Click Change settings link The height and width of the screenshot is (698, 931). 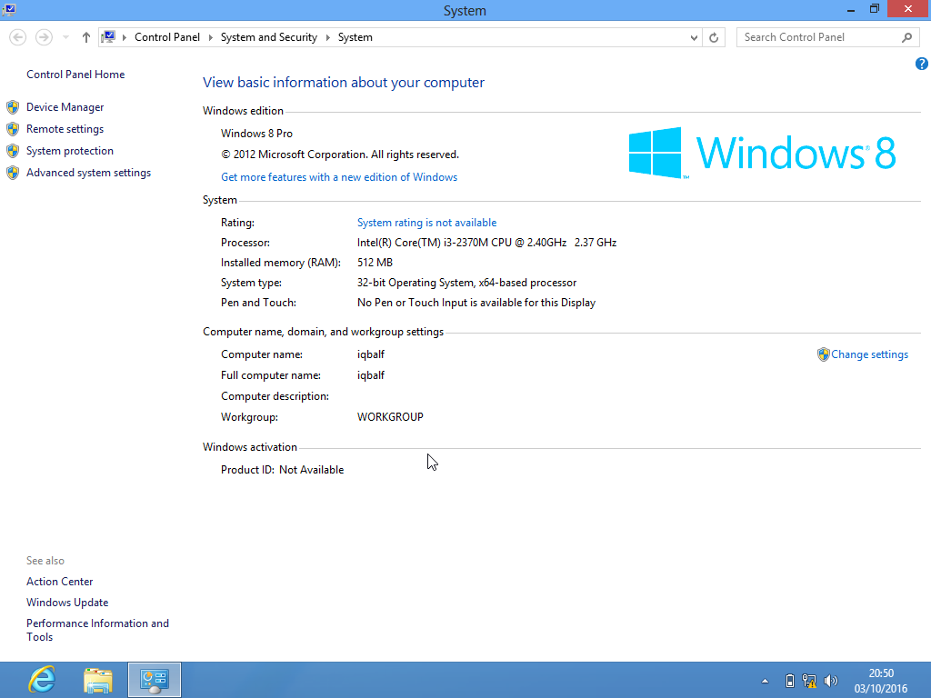coord(869,354)
